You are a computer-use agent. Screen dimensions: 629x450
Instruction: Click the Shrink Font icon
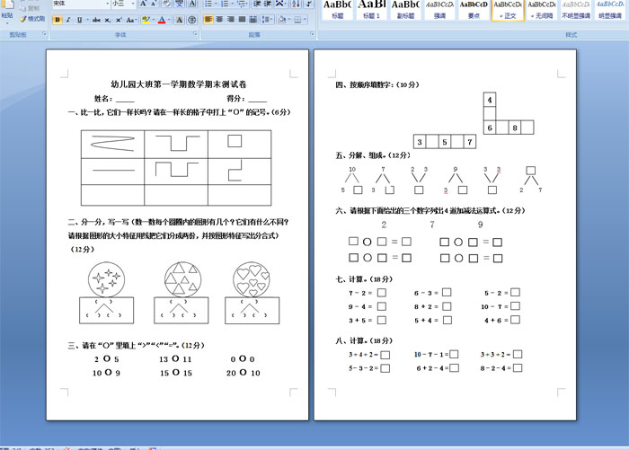[154, 4]
